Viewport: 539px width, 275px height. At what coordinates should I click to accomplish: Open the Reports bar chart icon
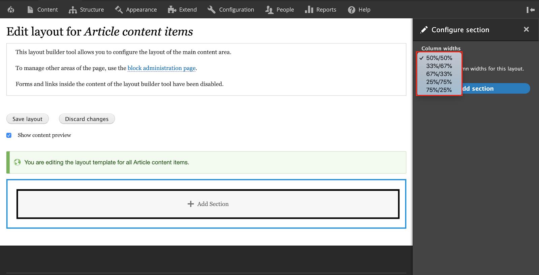coord(309,10)
